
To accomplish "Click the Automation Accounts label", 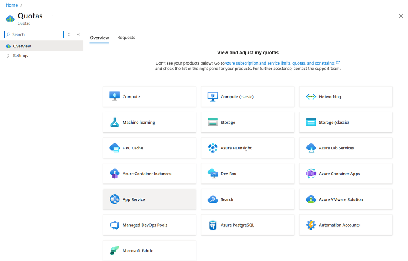I will [x=339, y=225].
